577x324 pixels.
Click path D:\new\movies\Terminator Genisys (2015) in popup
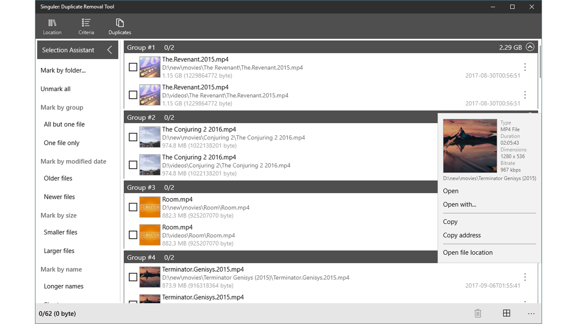pos(489,178)
